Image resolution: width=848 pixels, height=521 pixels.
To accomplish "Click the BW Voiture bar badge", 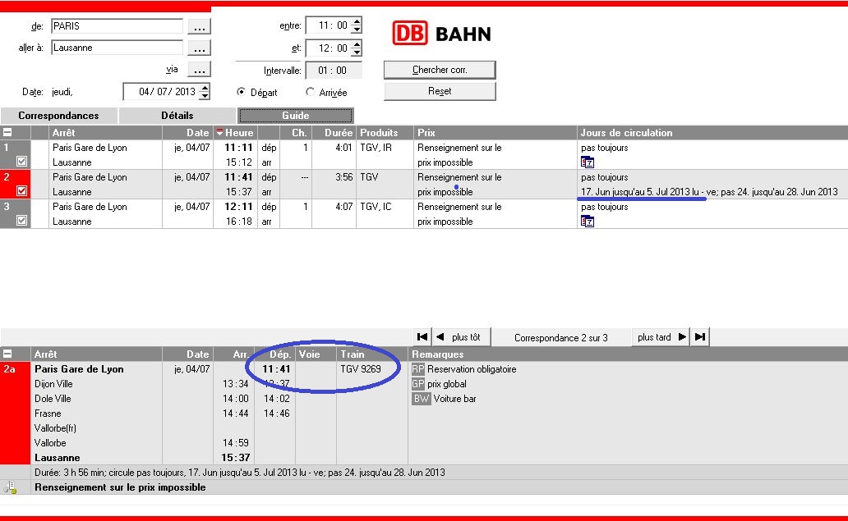I will coord(422,399).
